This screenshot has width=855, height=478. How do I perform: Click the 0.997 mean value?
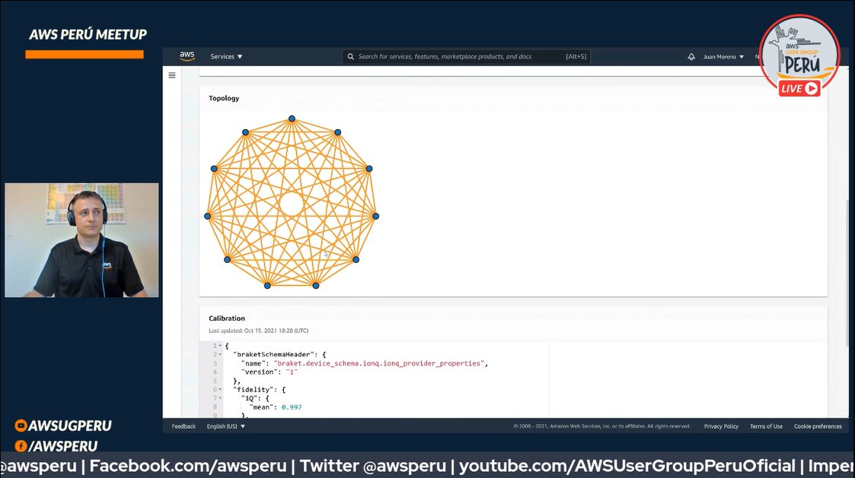[291, 407]
